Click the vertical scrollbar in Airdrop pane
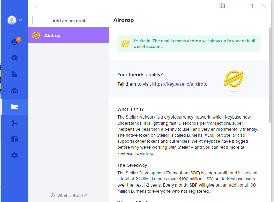274x202 pixels. pyautogui.click(x=270, y=74)
